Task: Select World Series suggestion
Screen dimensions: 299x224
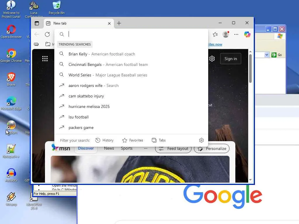Action: pyautogui.click(x=131, y=75)
